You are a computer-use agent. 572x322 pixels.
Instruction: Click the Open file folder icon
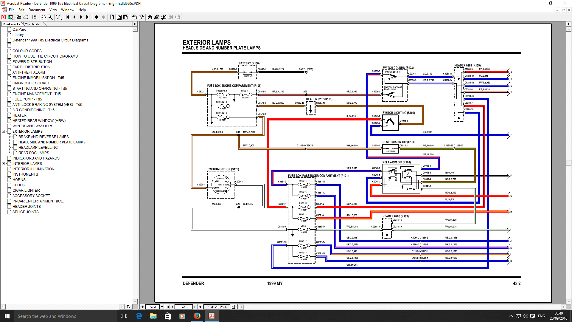coord(19,17)
